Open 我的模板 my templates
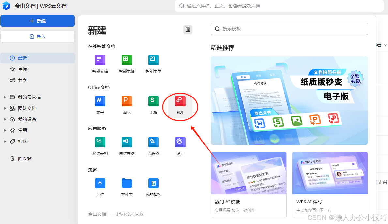Viewport: 388px width, 224px height. [x=154, y=187]
